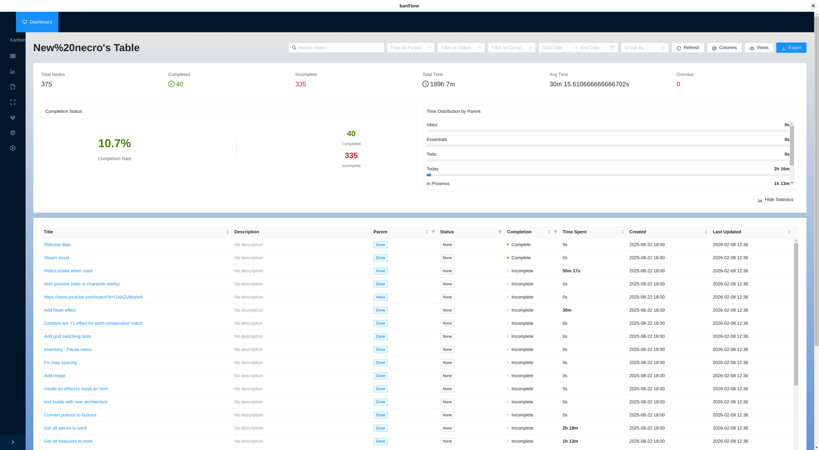Open the 'Relics shake when used' link
This screenshot has width=819, height=450.
[68, 271]
